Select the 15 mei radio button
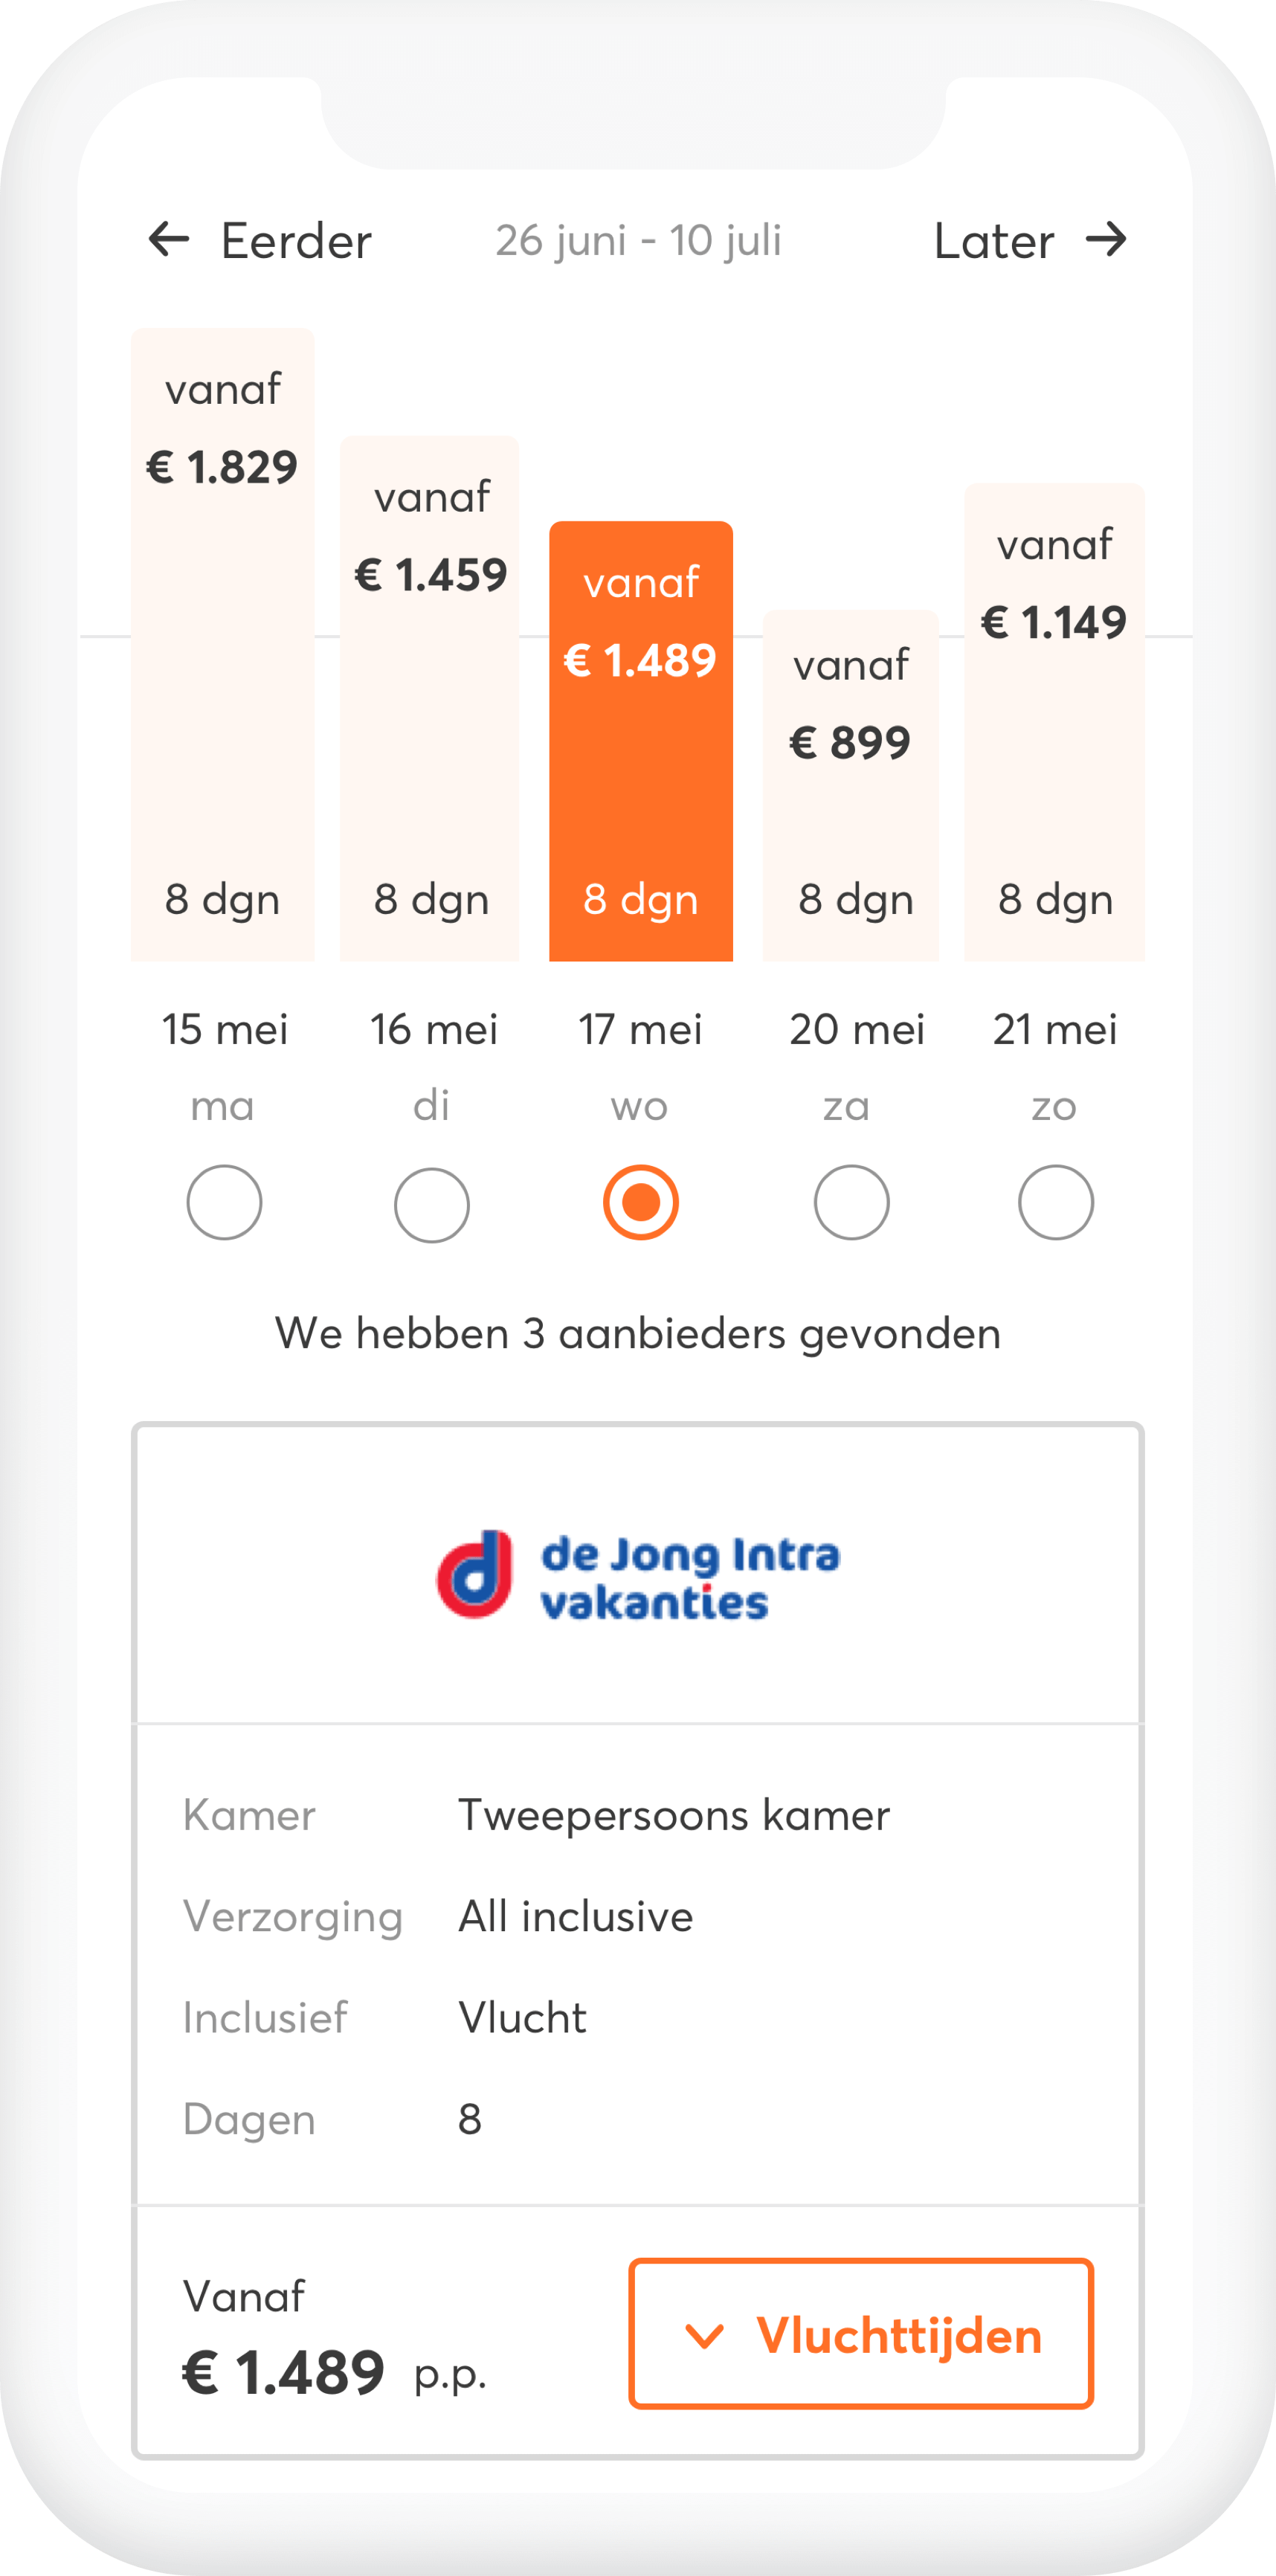1276x2576 pixels. click(224, 1202)
